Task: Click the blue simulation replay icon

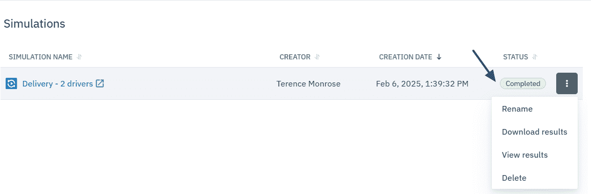Action: coord(11,83)
